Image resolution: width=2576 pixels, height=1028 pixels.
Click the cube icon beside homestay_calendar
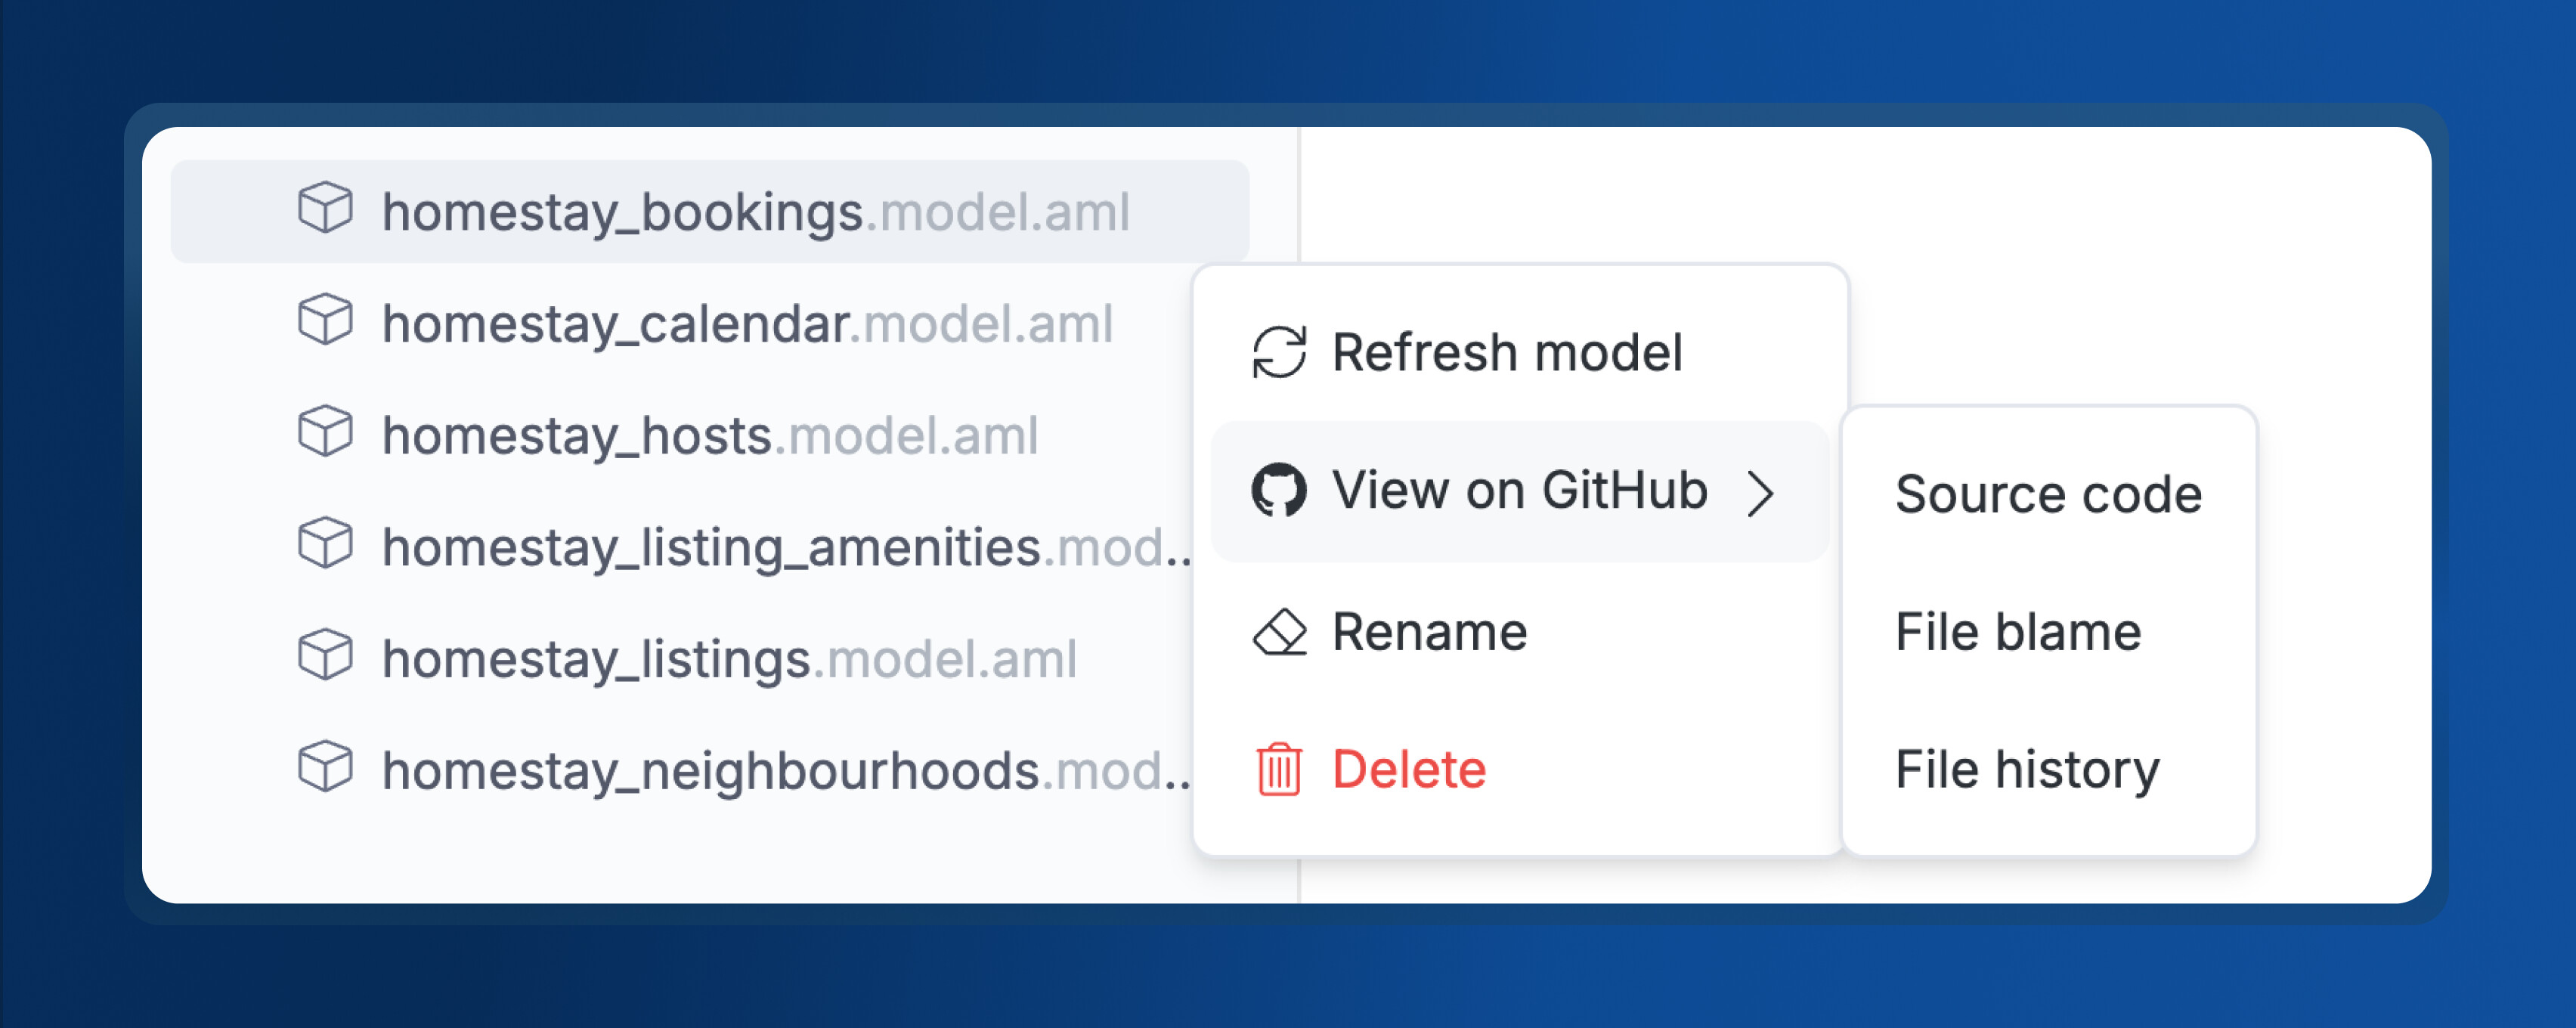tap(325, 320)
